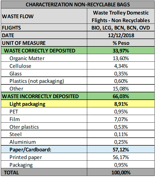Select the Printed paper 56,17% value

[121, 157]
